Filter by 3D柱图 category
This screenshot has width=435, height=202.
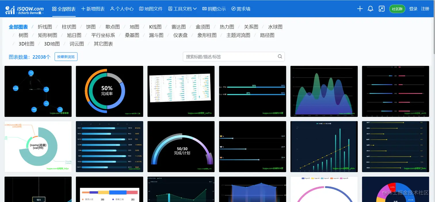tap(26, 44)
